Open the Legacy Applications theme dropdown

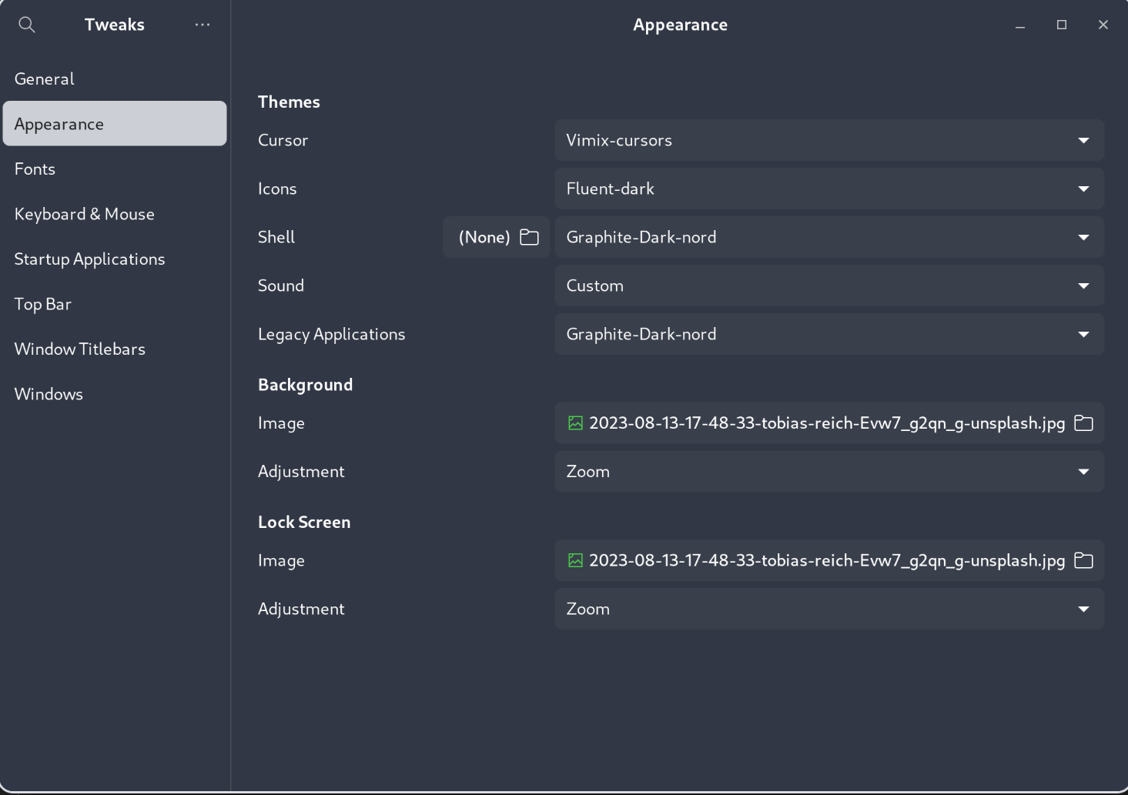[828, 334]
